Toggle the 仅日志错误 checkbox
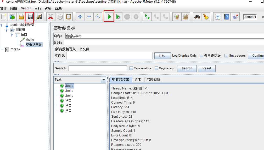This screenshot has height=150, width=264. pos(201,56)
